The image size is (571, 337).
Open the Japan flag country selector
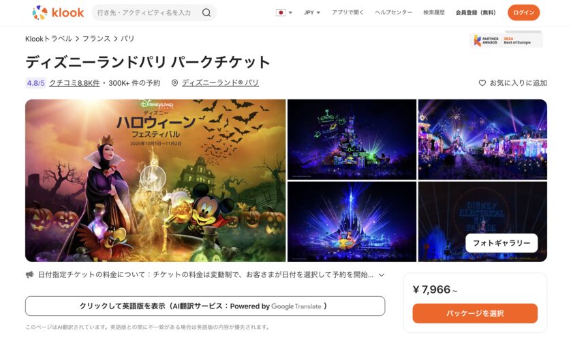[x=284, y=13]
